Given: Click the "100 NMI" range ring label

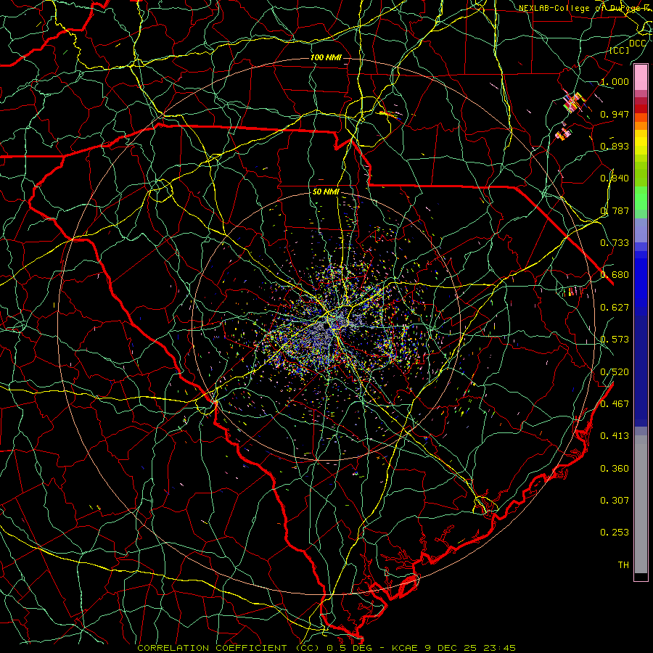Looking at the screenshot, I should [x=326, y=57].
